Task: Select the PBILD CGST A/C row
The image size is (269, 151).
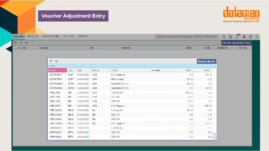Action: tap(130, 119)
